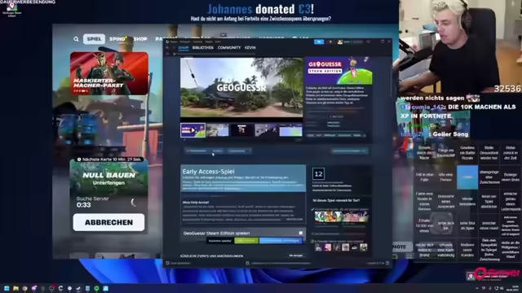Image resolution: width=522 pixels, height=293 pixels.
Task: Click the second recommended game image
Action: pyautogui.click(x=355, y=216)
